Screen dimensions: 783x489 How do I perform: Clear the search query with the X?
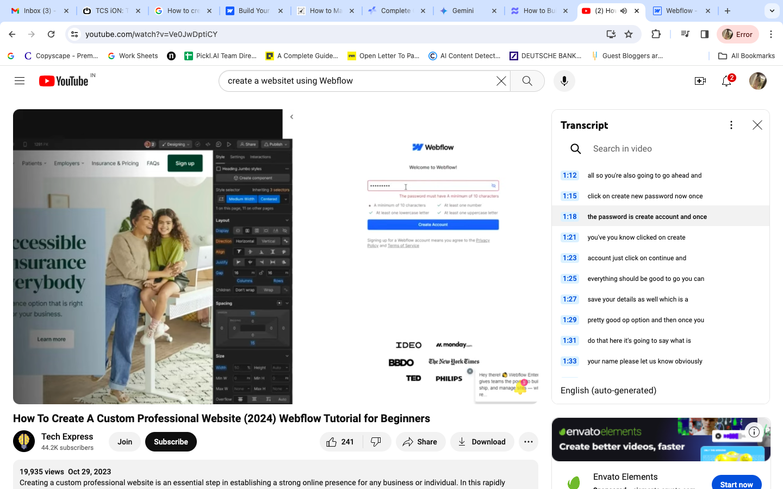[501, 80]
